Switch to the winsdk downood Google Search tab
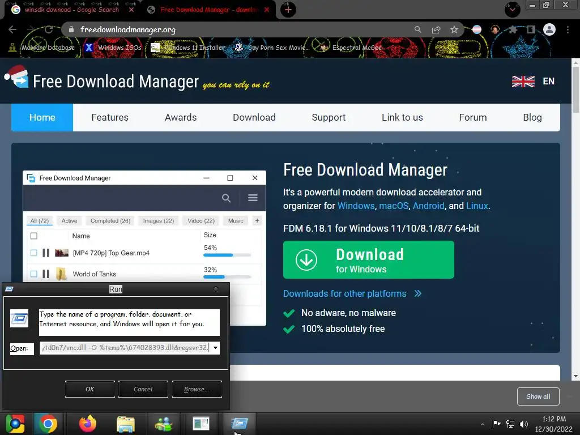 pos(72,10)
